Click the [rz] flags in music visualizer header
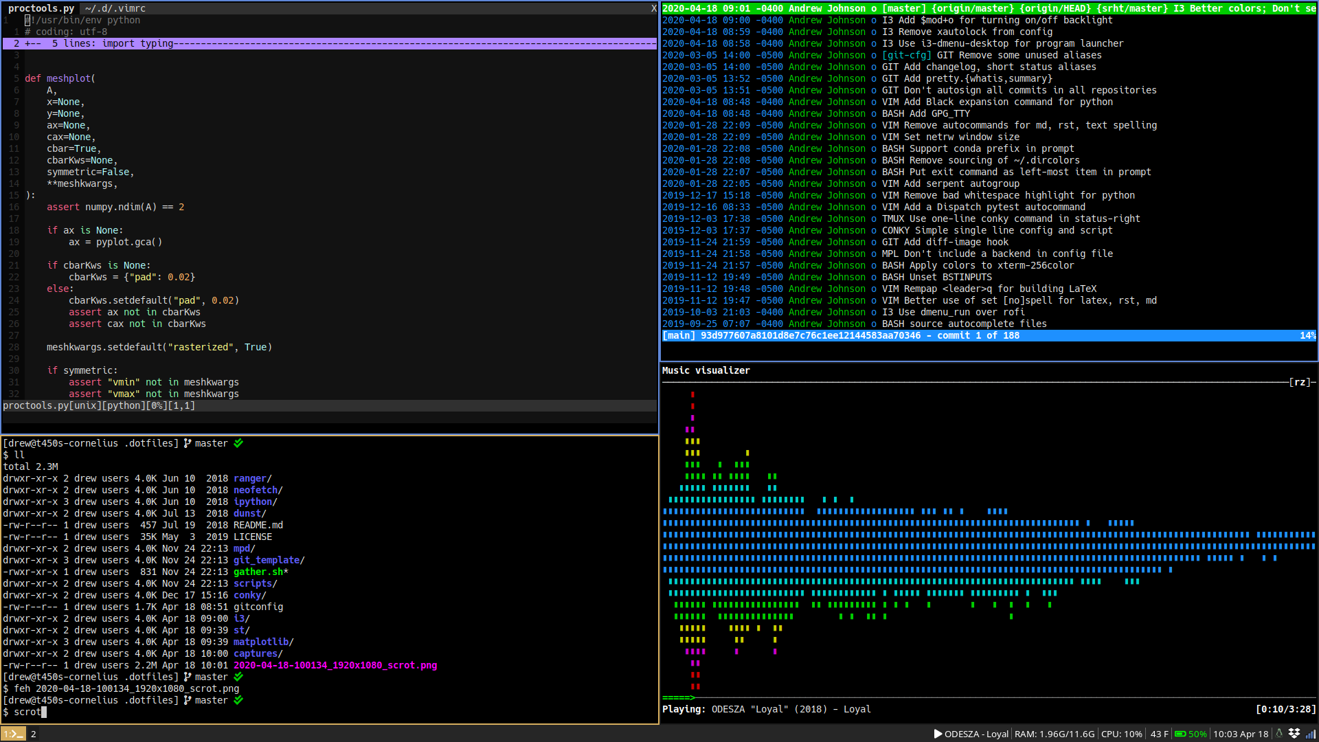This screenshot has width=1319, height=742. (1300, 382)
